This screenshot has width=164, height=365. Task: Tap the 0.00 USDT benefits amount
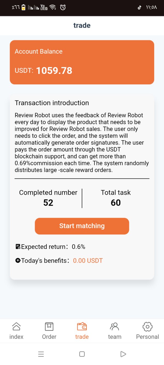[88, 261]
